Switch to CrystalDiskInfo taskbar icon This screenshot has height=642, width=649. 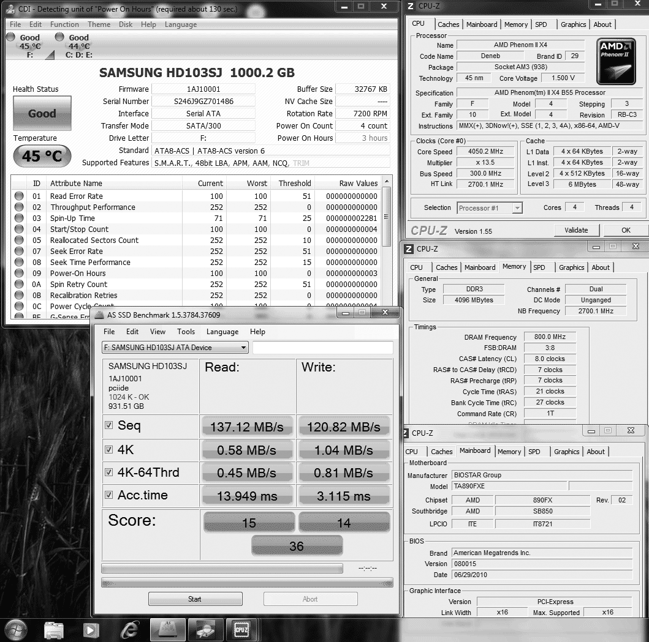205,630
